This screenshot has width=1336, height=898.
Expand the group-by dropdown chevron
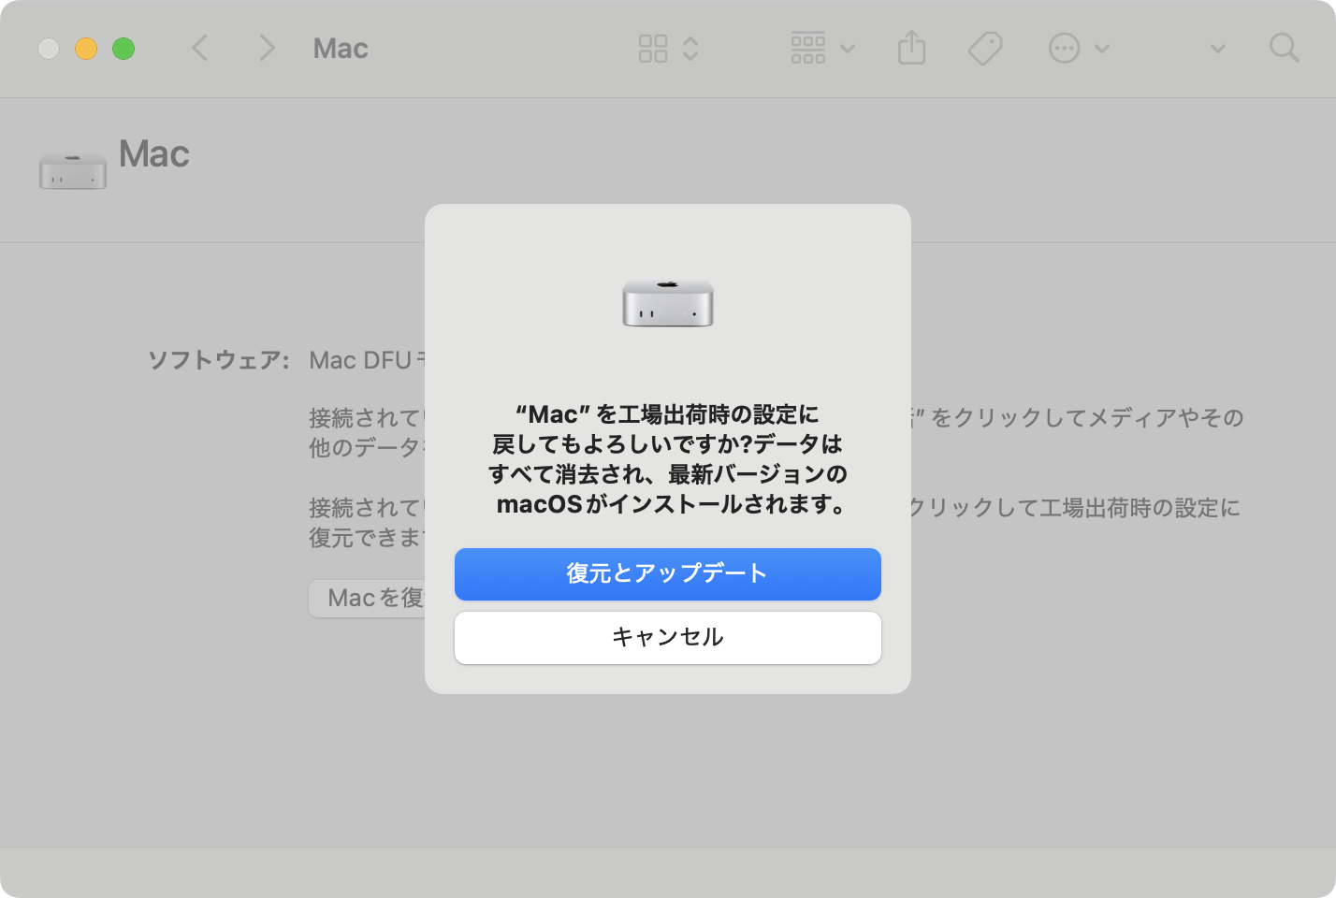848,49
